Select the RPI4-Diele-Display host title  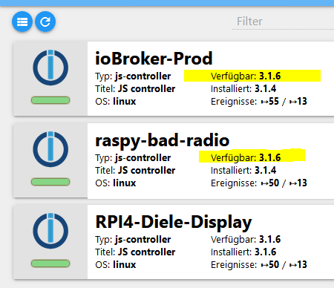coord(174,223)
